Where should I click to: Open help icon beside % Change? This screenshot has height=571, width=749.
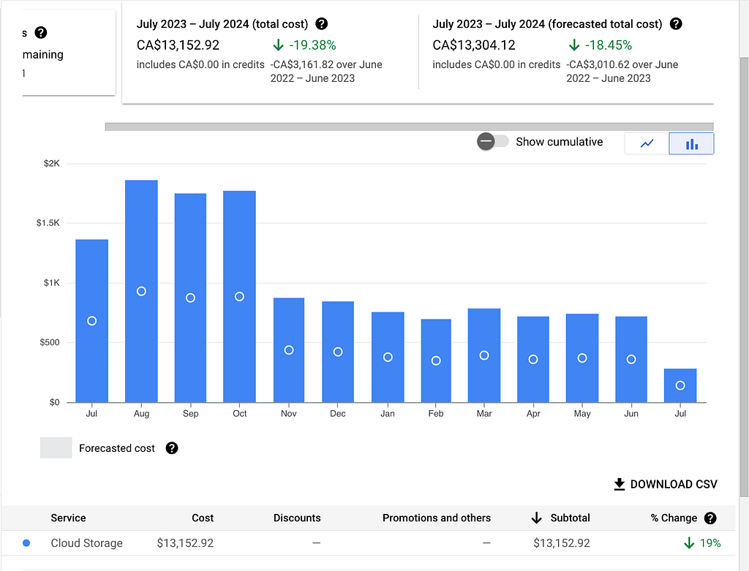[x=710, y=518]
